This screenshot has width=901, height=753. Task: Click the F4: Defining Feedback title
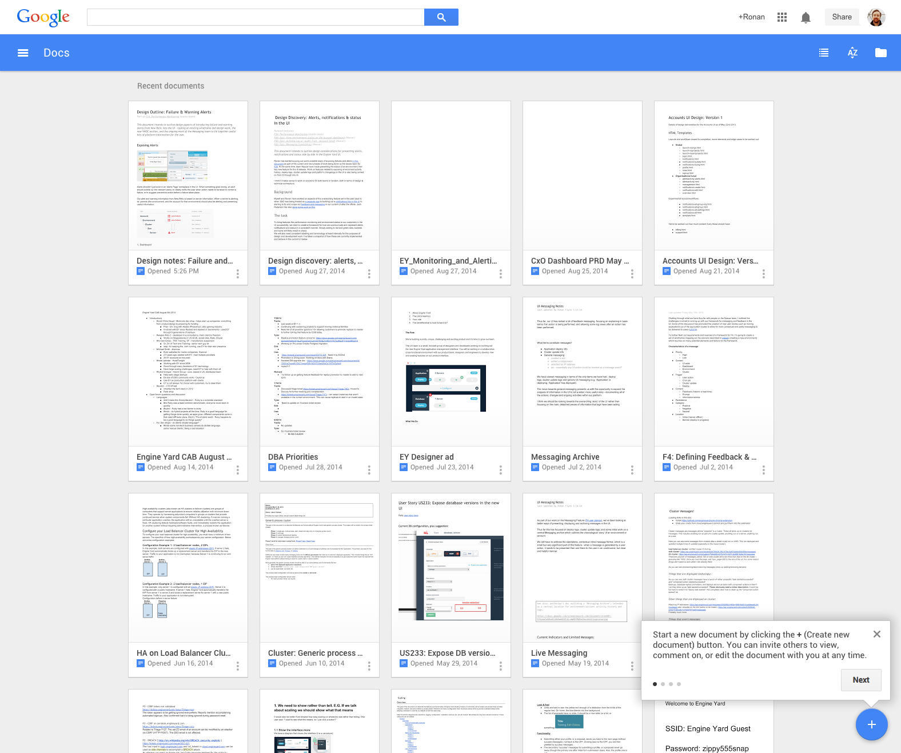709,457
